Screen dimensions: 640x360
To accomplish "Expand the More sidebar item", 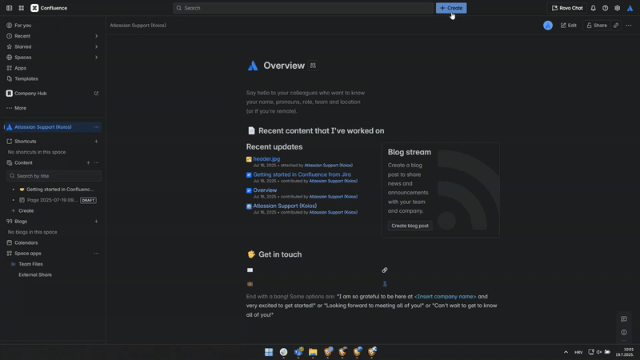I will coord(21,108).
